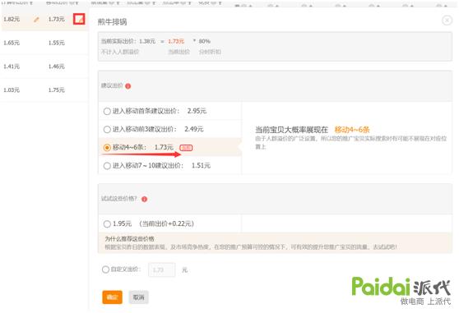459x313 pixels.
Task: Select the 自定义出价 custom bid radio
Action: (105, 269)
